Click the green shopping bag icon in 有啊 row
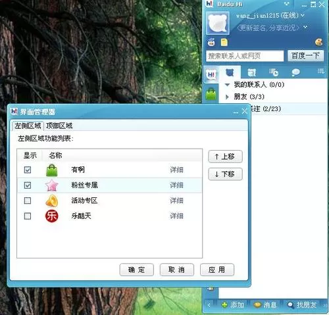Image resolution: width=329 pixels, height=315 pixels. pyautogui.click(x=52, y=170)
